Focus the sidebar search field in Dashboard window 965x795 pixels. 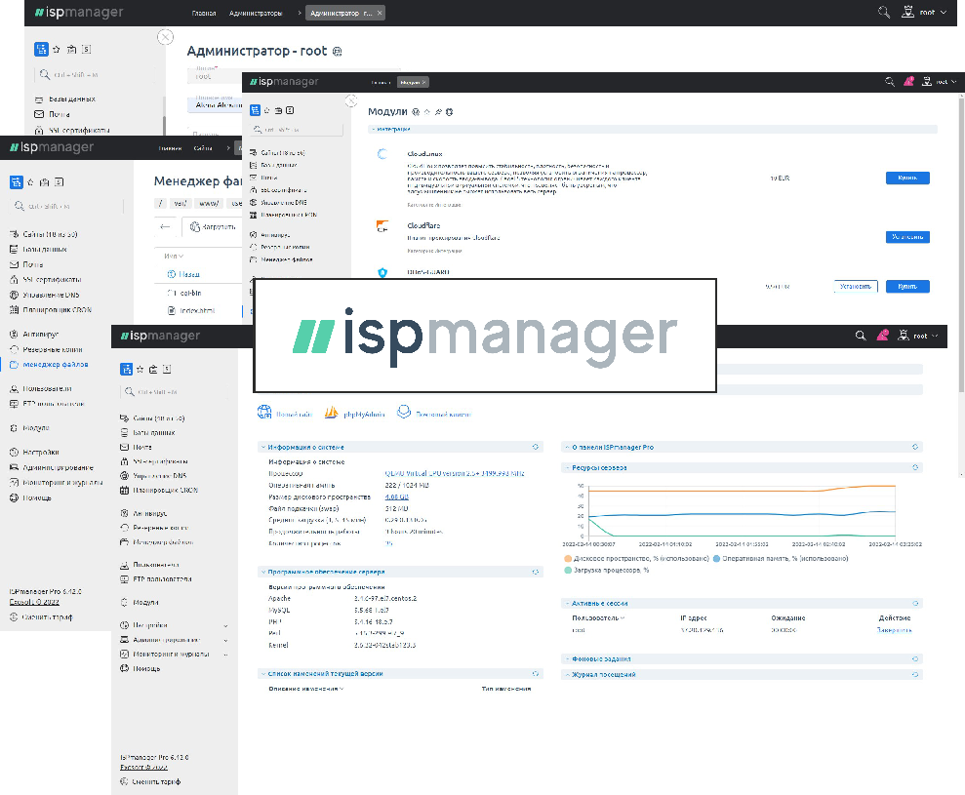[174, 391]
